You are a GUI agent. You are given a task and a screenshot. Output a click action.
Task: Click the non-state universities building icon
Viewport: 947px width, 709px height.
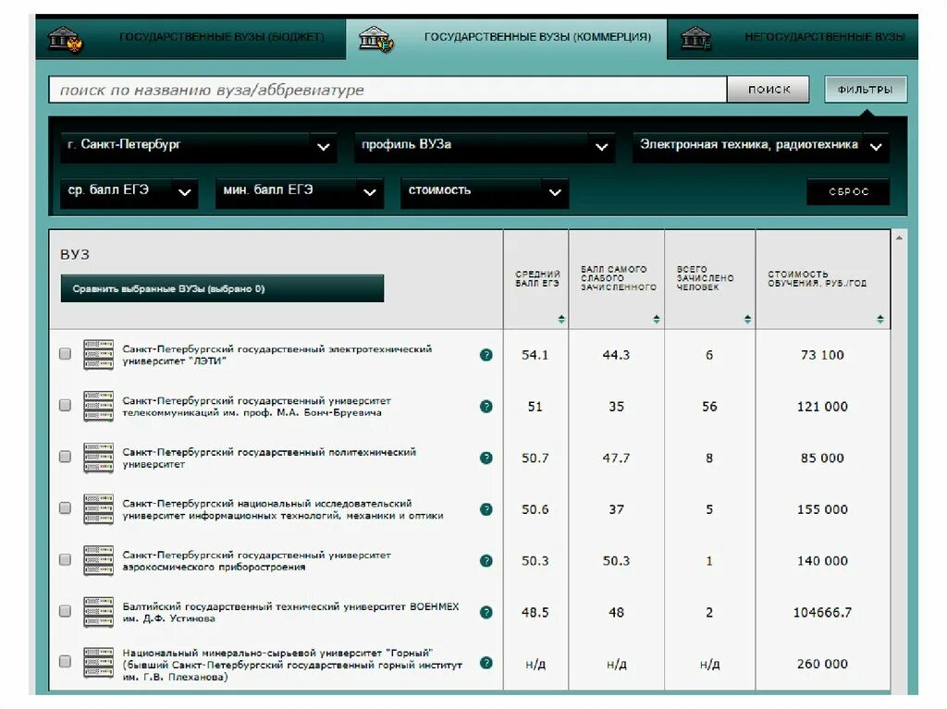(695, 38)
